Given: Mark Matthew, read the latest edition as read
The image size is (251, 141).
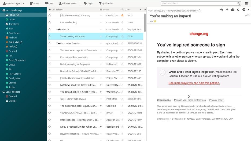Looking at the screenshot, I should (101, 85).
